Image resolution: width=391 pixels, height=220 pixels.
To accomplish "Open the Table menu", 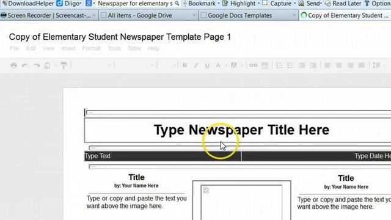I will point(134,48).
